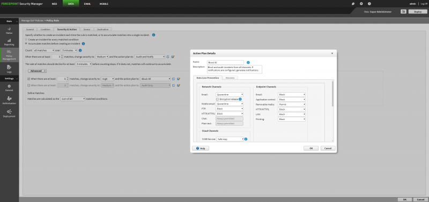Click info icon beside Encrypt on release
The width and height of the screenshot is (429, 202).
(x=240, y=99)
